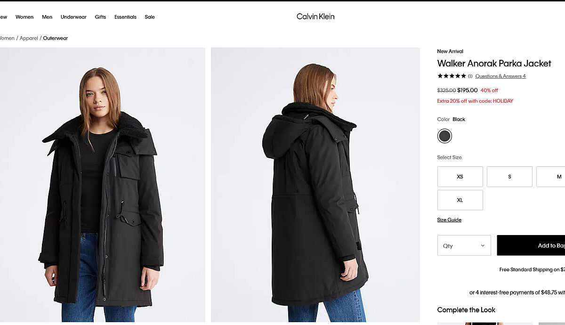Click the five-star rating icons
This screenshot has height=325, width=565.
tap(452, 76)
